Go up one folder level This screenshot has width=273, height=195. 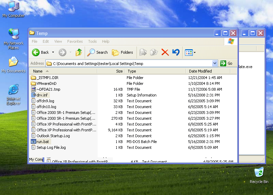[79, 52]
